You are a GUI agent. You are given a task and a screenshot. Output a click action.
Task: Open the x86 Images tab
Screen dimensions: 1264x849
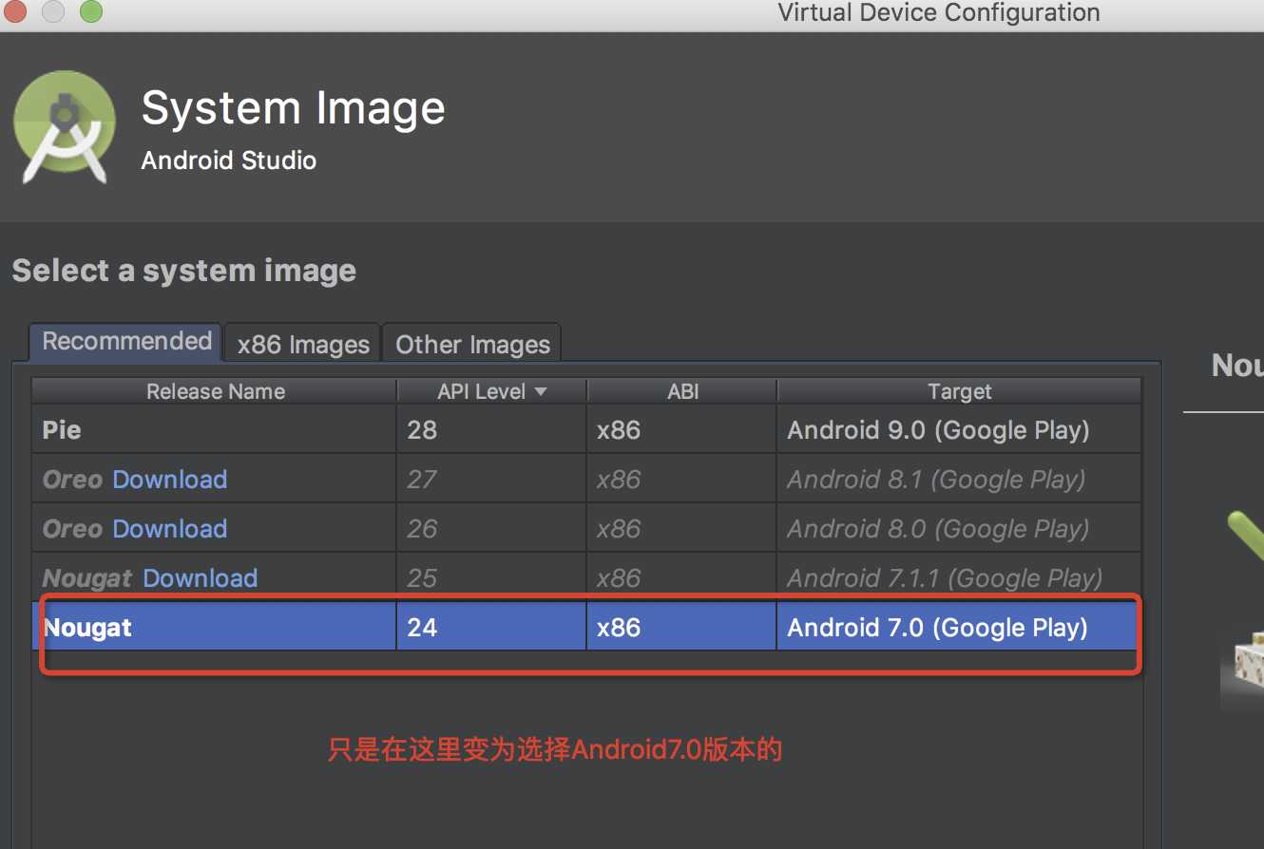[303, 344]
